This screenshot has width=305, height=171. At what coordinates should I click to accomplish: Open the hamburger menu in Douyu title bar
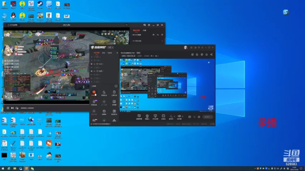(x=202, y=47)
